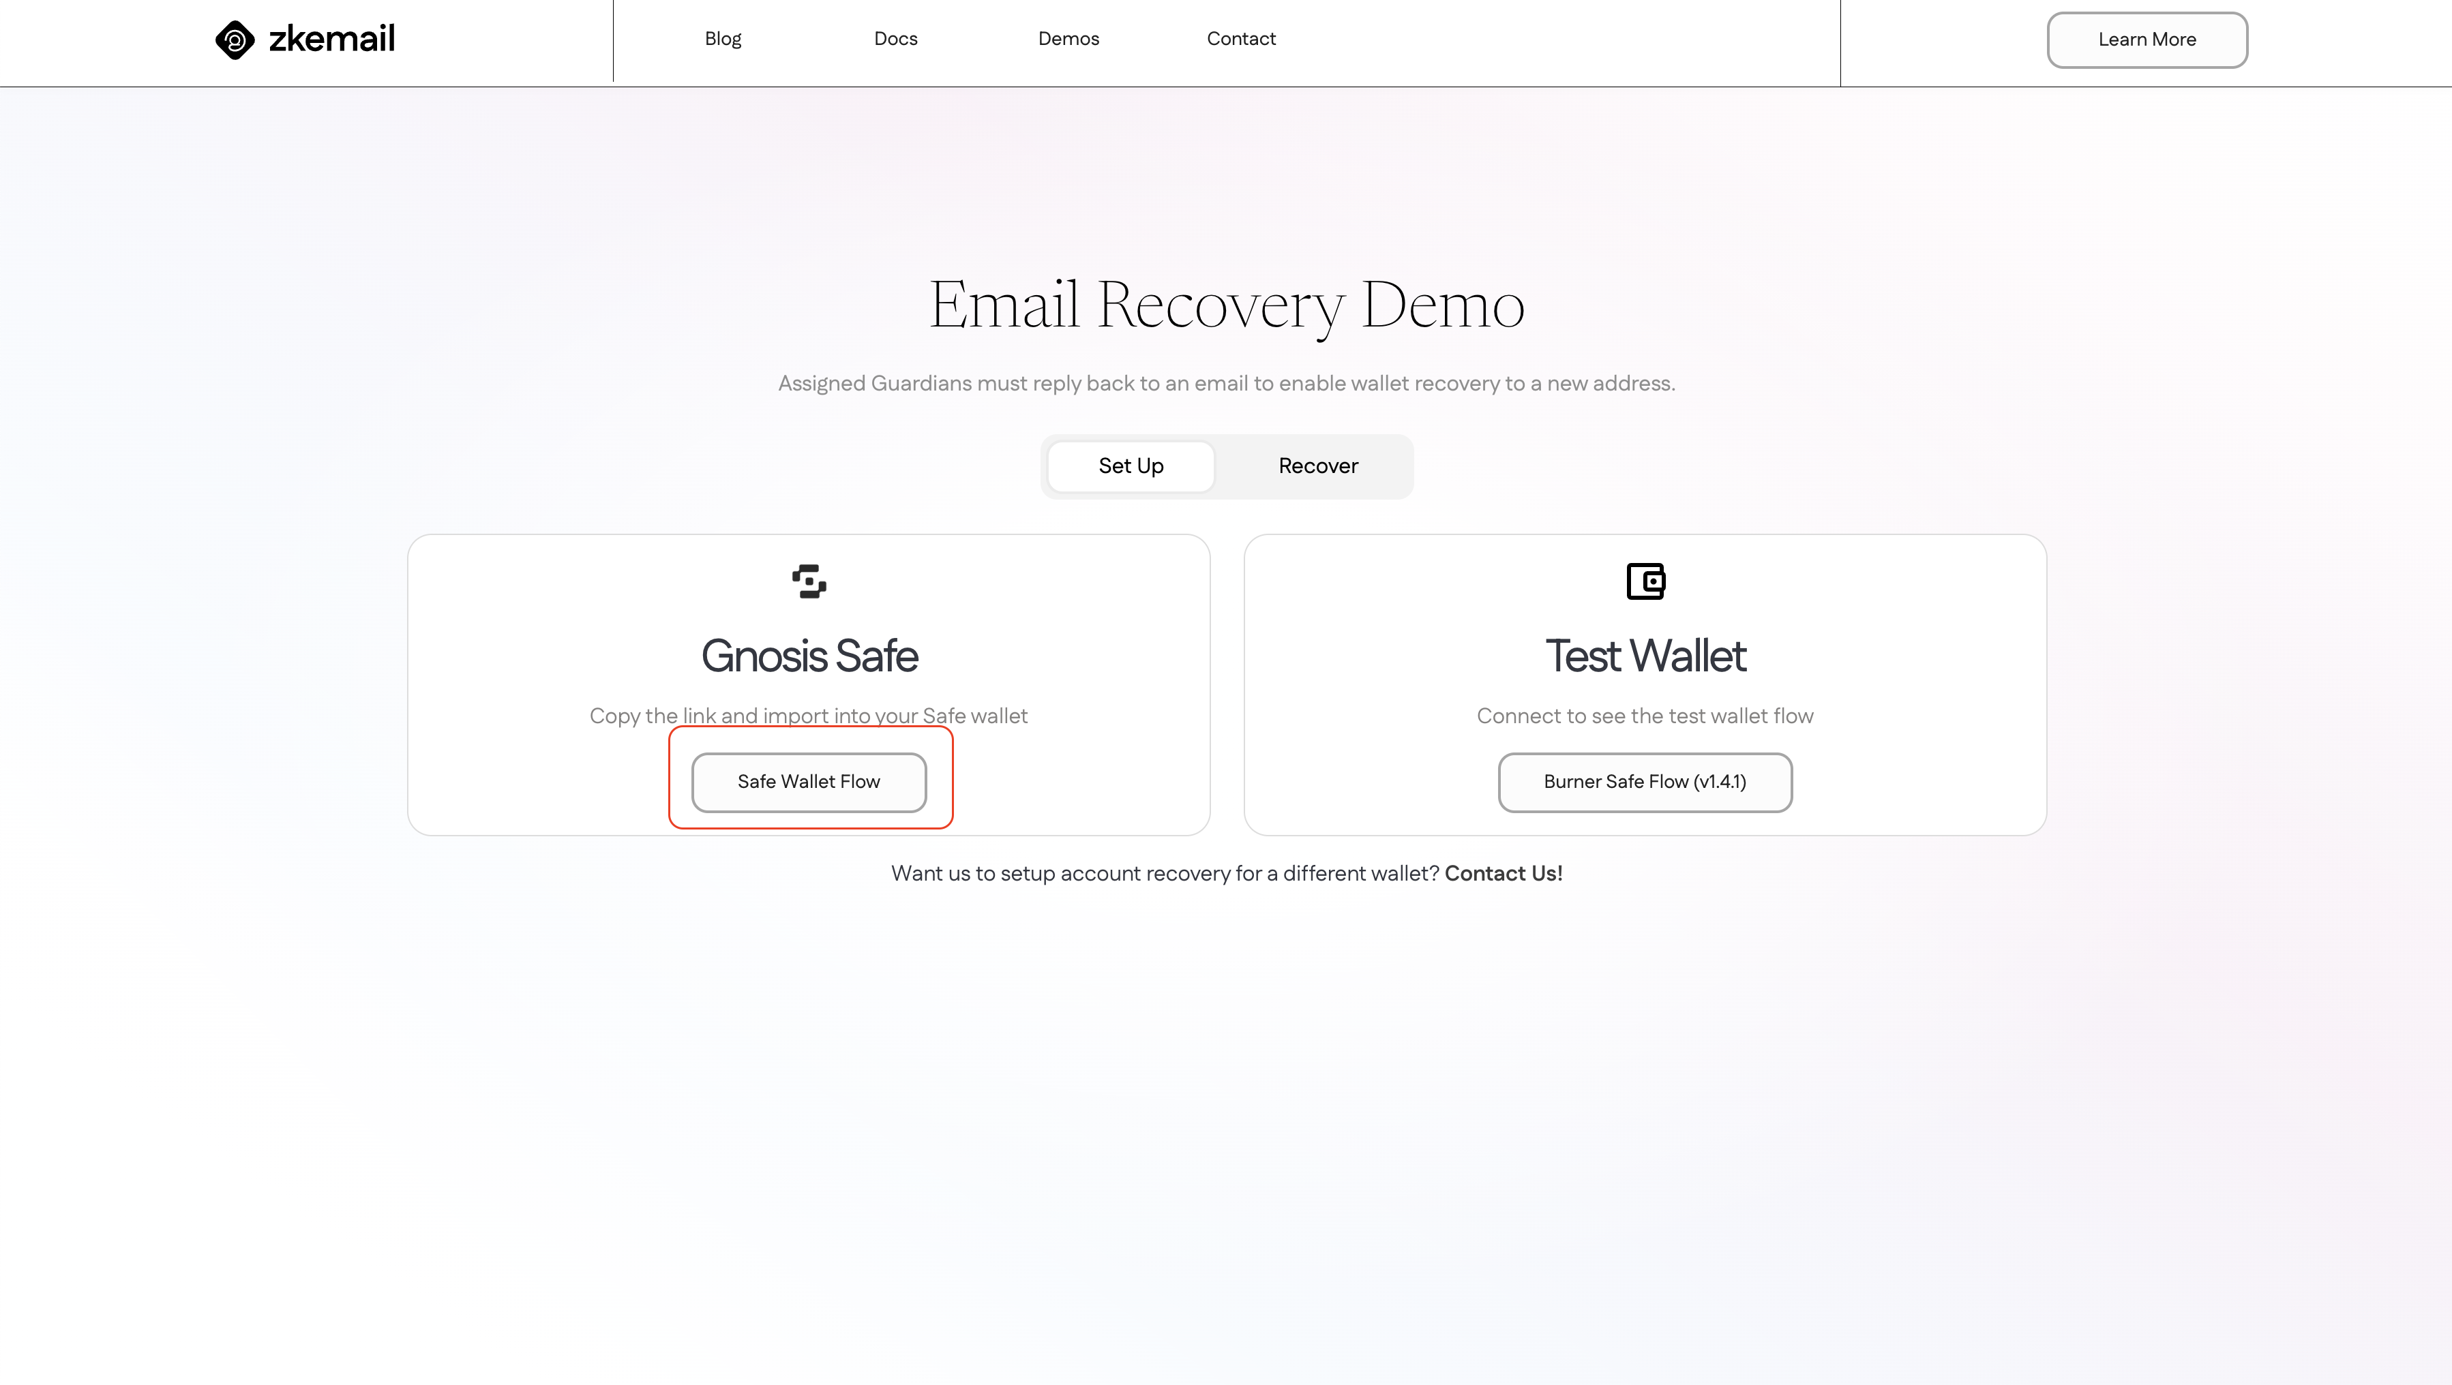Click the Set Up toggle button
Image resolution: width=2452 pixels, height=1385 pixels.
pyautogui.click(x=1130, y=466)
